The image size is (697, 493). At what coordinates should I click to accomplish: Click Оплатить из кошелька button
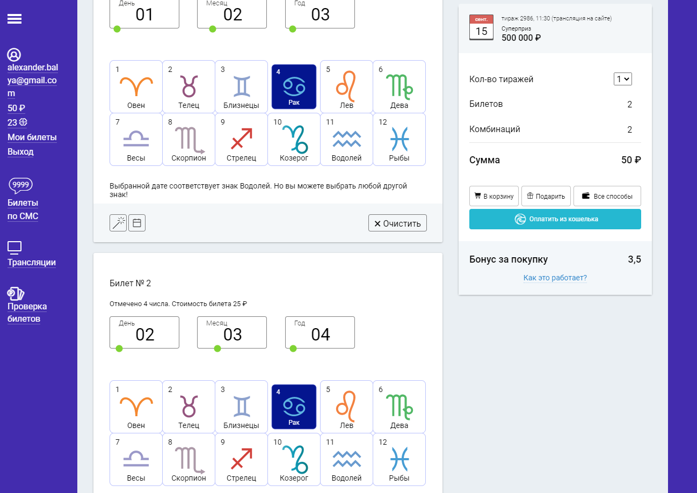click(555, 219)
